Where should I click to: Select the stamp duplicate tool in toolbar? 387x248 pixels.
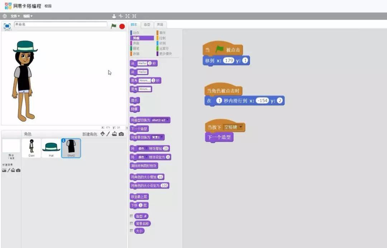coord(114,16)
